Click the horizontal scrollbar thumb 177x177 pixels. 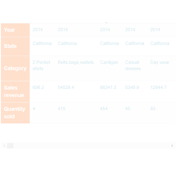[10, 146]
